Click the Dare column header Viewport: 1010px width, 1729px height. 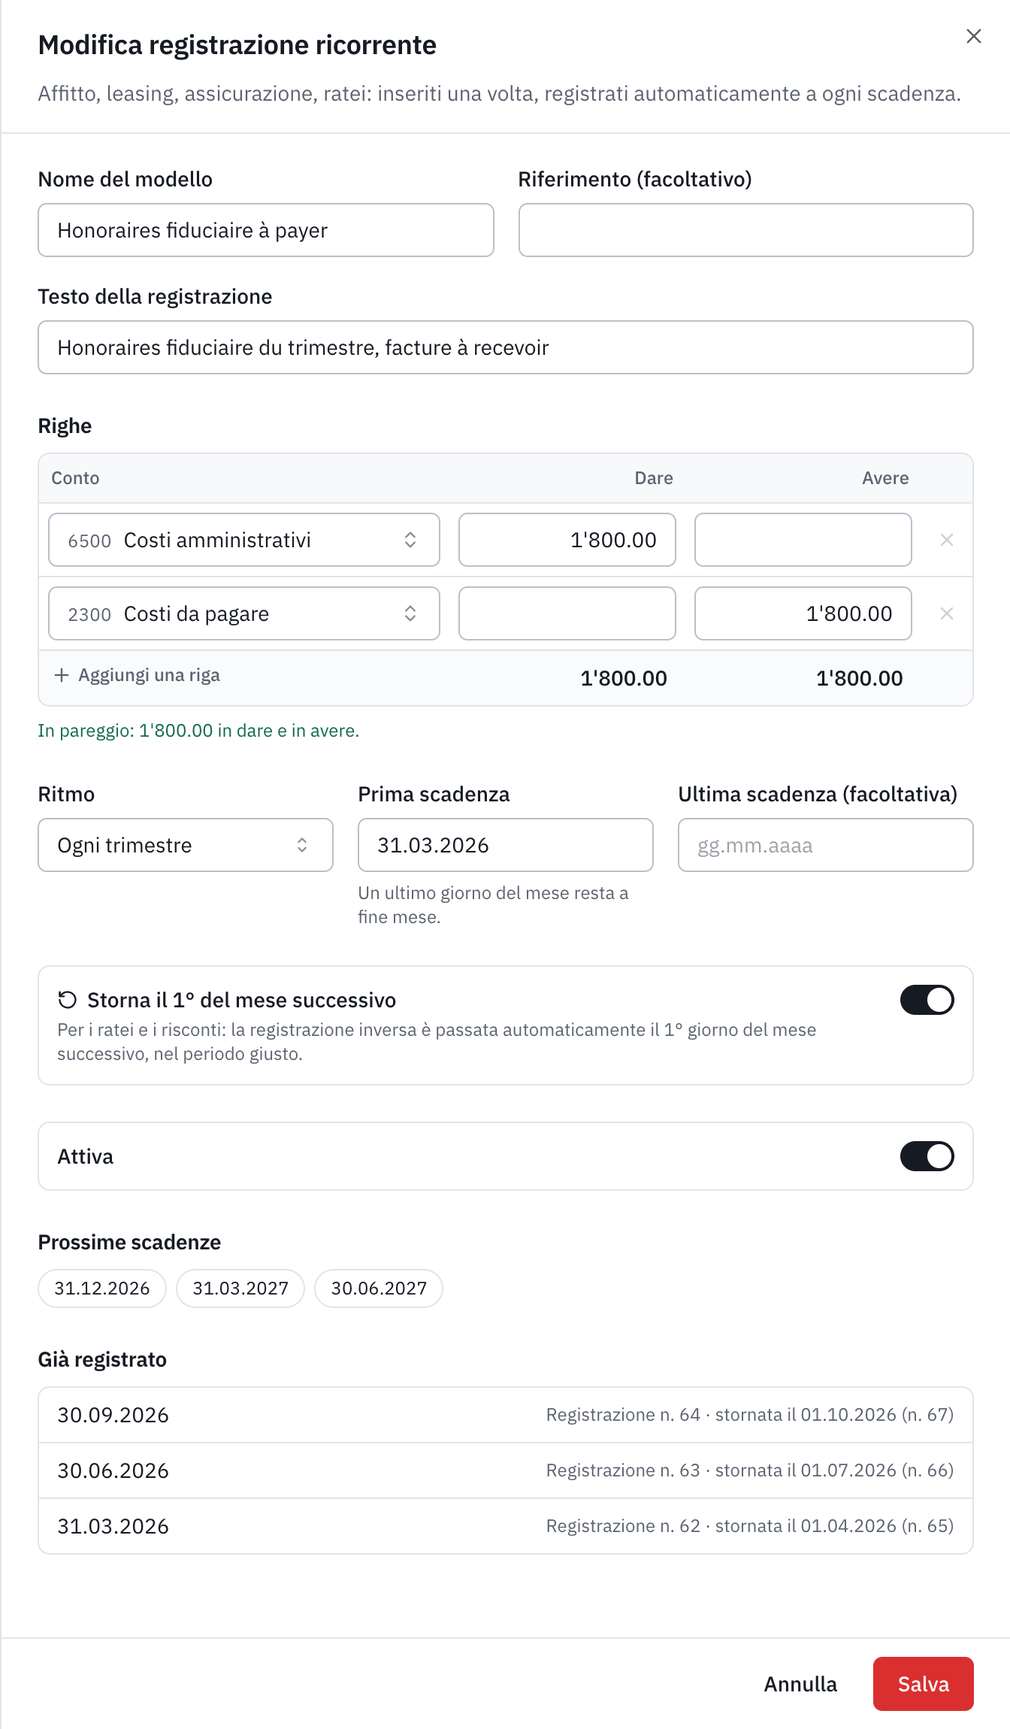[654, 478]
